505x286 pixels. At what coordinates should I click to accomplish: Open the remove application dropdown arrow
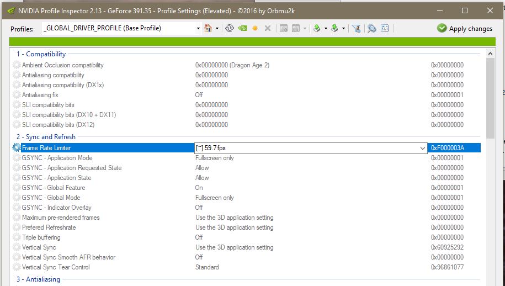tap(305, 29)
